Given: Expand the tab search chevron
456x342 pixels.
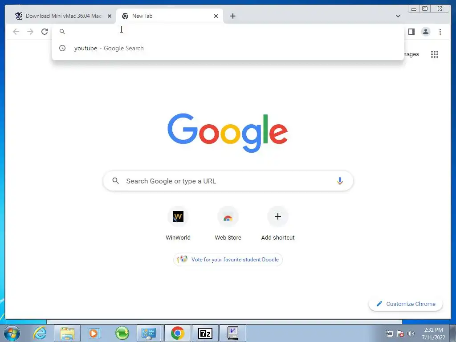Looking at the screenshot, I should pyautogui.click(x=398, y=16).
